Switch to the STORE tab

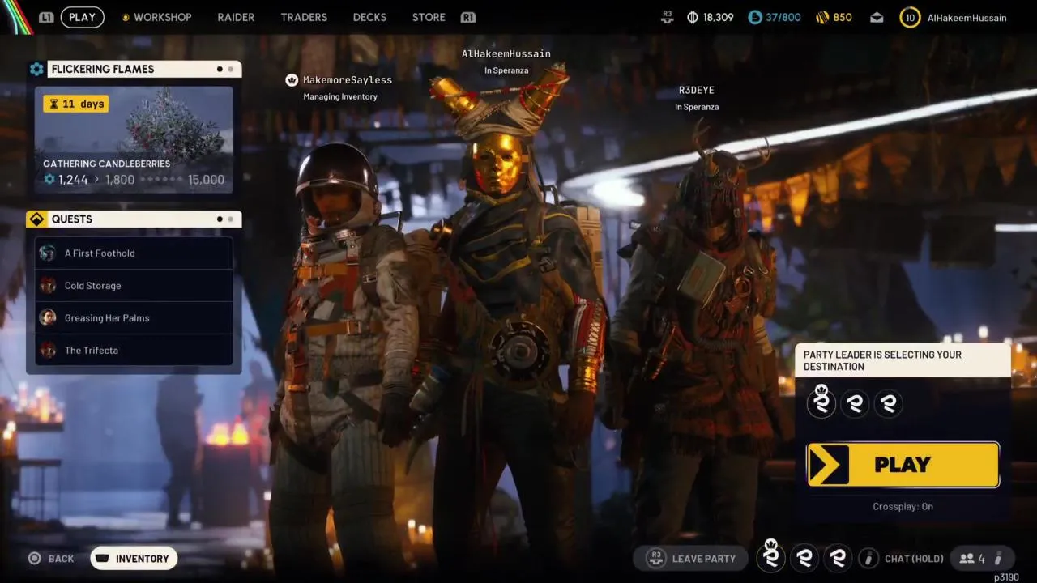tap(429, 17)
